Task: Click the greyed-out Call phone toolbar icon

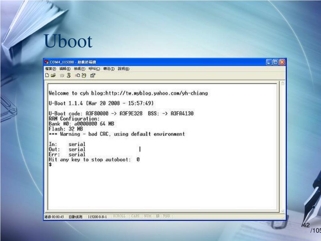Action: tap(62, 76)
